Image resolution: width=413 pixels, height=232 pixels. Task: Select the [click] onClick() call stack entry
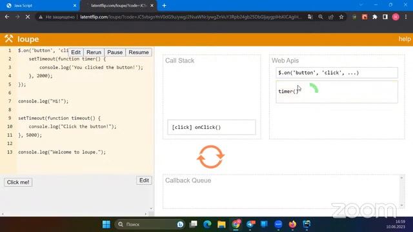click(x=212, y=128)
